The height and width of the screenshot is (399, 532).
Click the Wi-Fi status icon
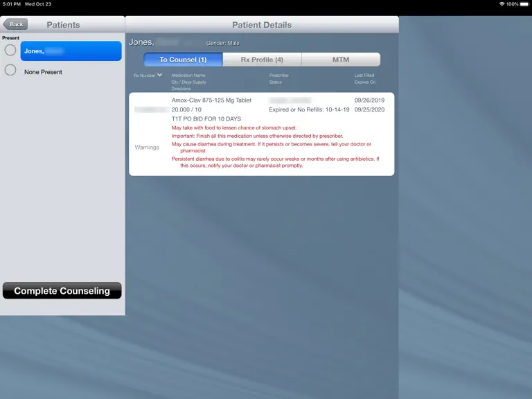[x=502, y=4]
